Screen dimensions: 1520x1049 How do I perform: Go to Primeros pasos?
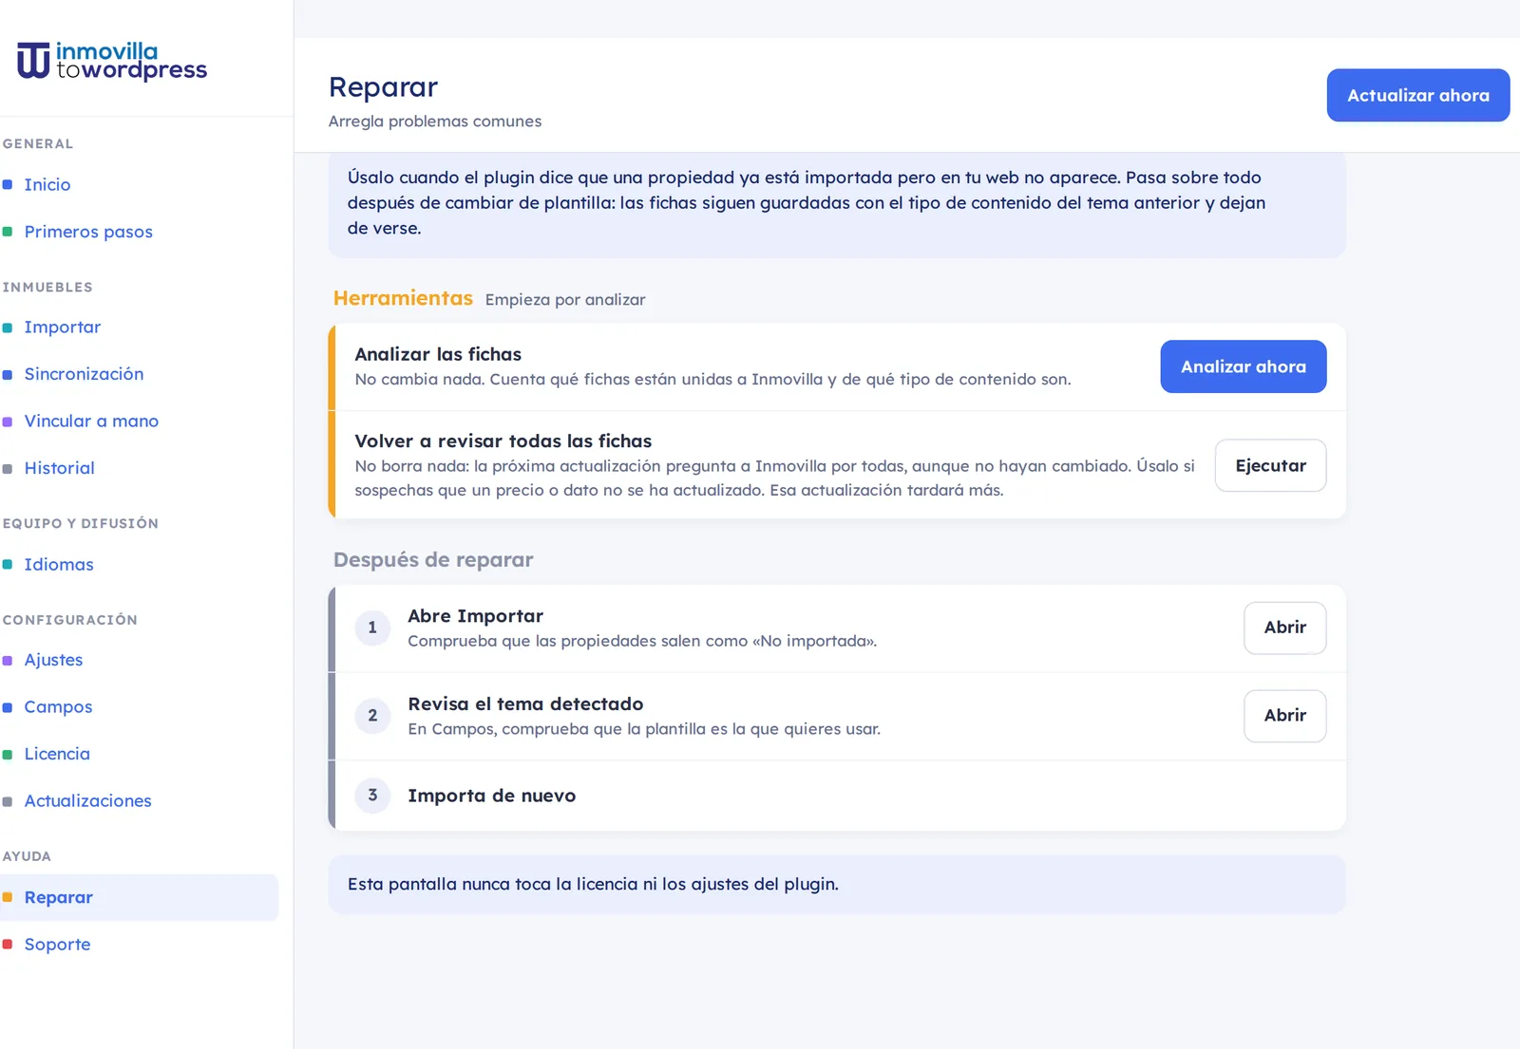click(88, 232)
